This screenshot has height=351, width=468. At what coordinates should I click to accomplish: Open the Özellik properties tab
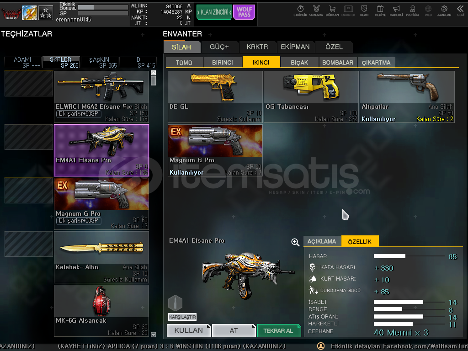point(360,241)
